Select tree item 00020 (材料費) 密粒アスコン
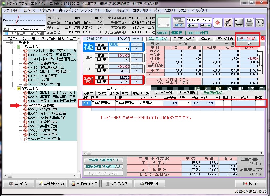This screenshot has width=270, height=196. pyautogui.click(x=52, y=51)
